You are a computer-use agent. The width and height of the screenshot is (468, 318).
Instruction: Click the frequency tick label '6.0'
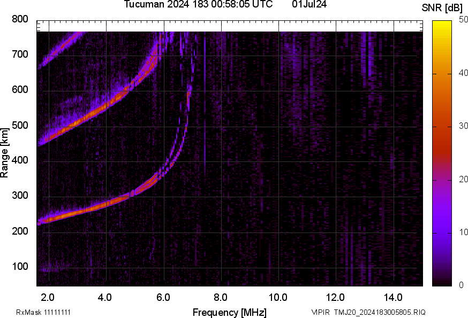coord(163,298)
